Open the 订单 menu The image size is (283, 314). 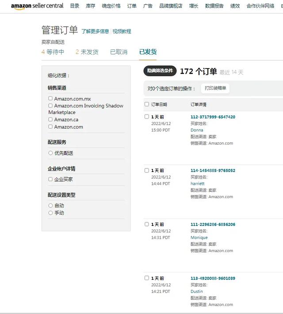click(x=132, y=6)
